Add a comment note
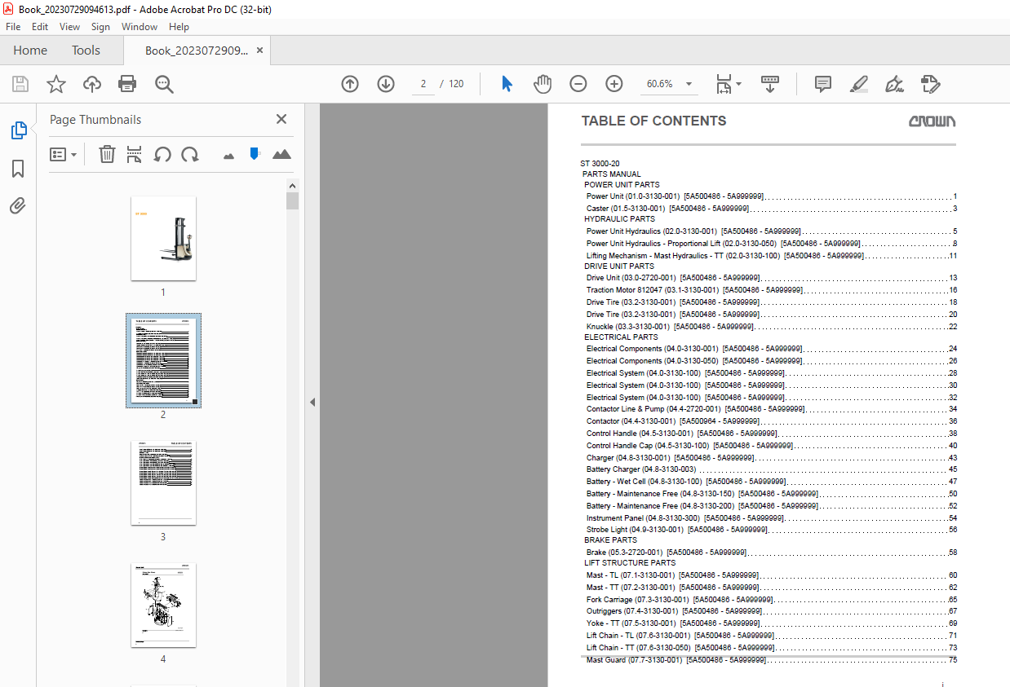Viewport: 1010px width, 687px height. click(x=822, y=84)
